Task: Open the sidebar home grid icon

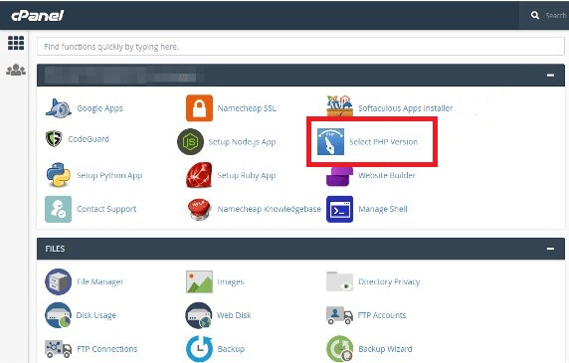Action: point(16,43)
